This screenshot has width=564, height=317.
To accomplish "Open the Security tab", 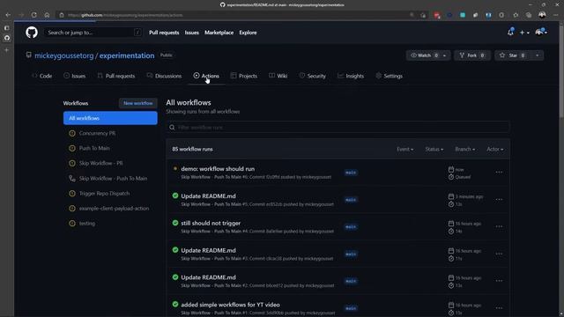I will click(x=313, y=76).
